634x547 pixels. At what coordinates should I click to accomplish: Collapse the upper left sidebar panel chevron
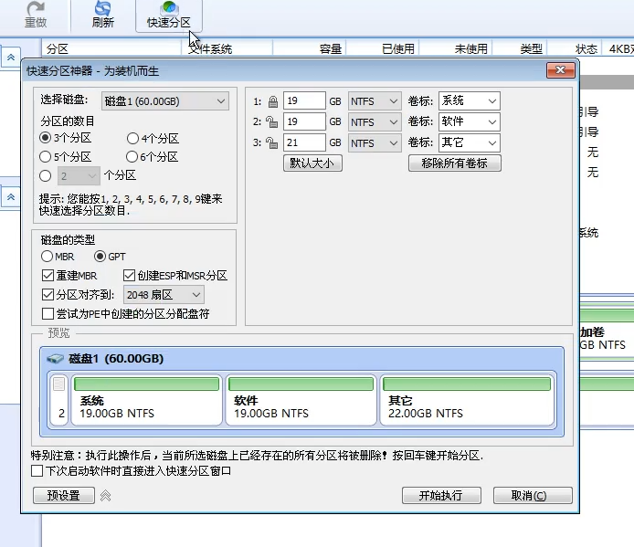11,58
